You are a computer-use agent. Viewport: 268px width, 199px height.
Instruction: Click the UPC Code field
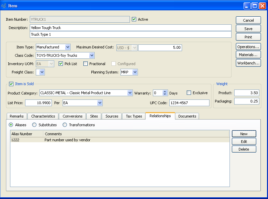click(189, 103)
